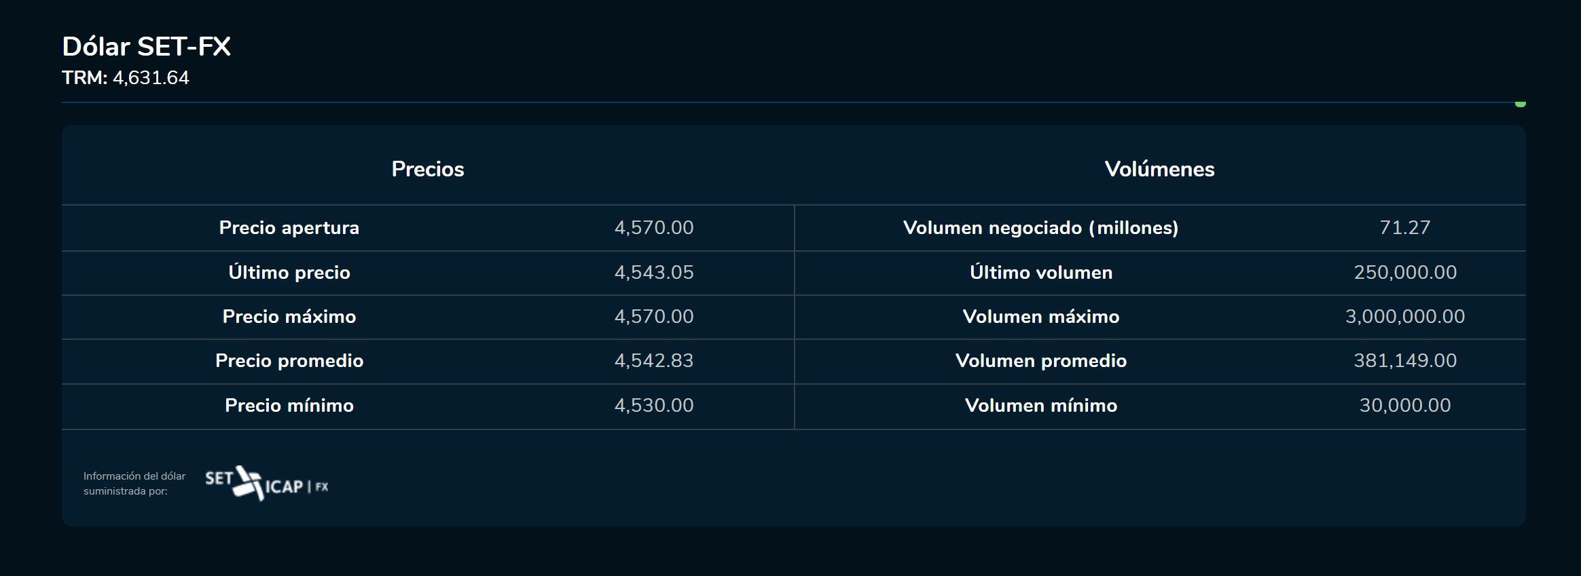Click the green status dot indicator

pyautogui.click(x=1520, y=104)
